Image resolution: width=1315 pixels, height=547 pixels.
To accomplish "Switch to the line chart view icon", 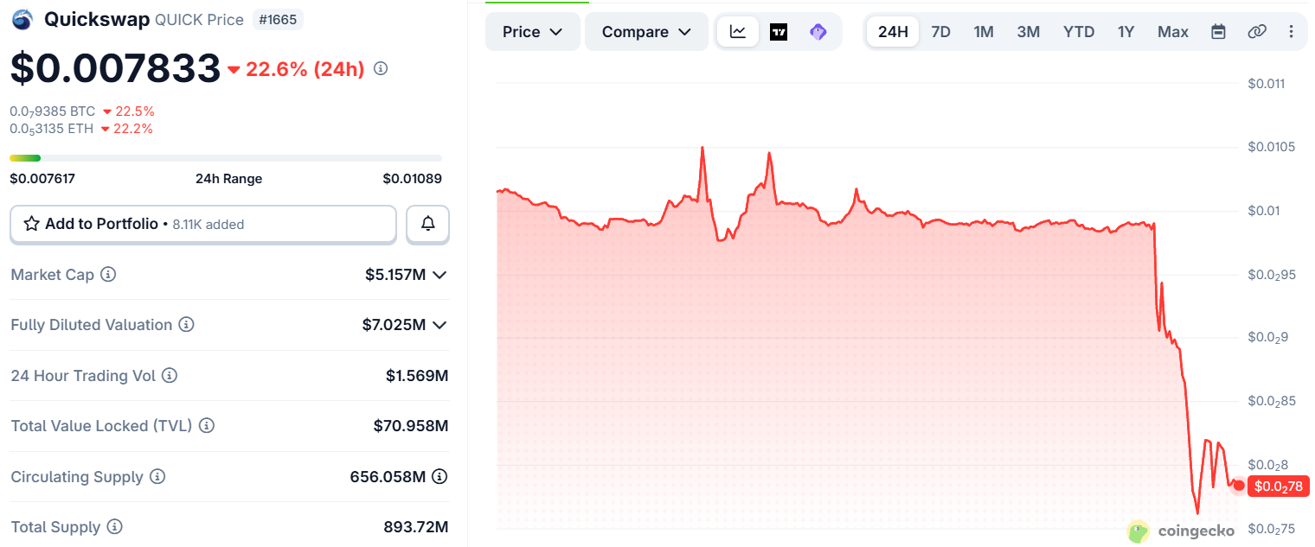I will click(738, 32).
